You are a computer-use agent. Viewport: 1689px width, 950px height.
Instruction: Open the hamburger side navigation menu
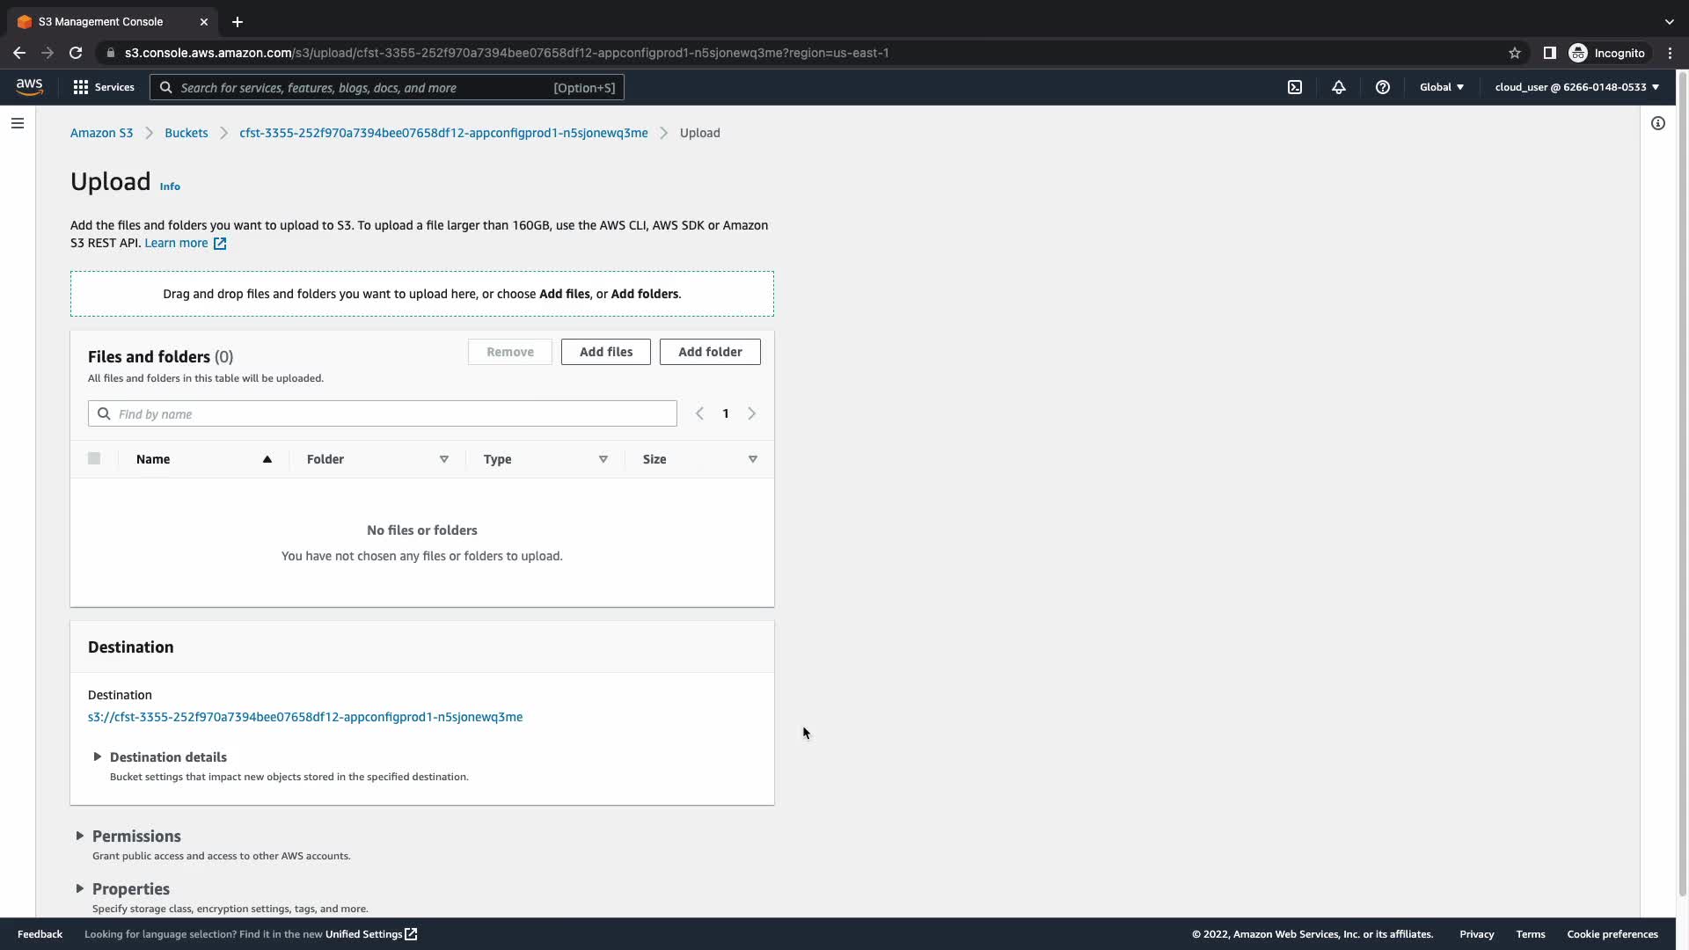tap(18, 123)
